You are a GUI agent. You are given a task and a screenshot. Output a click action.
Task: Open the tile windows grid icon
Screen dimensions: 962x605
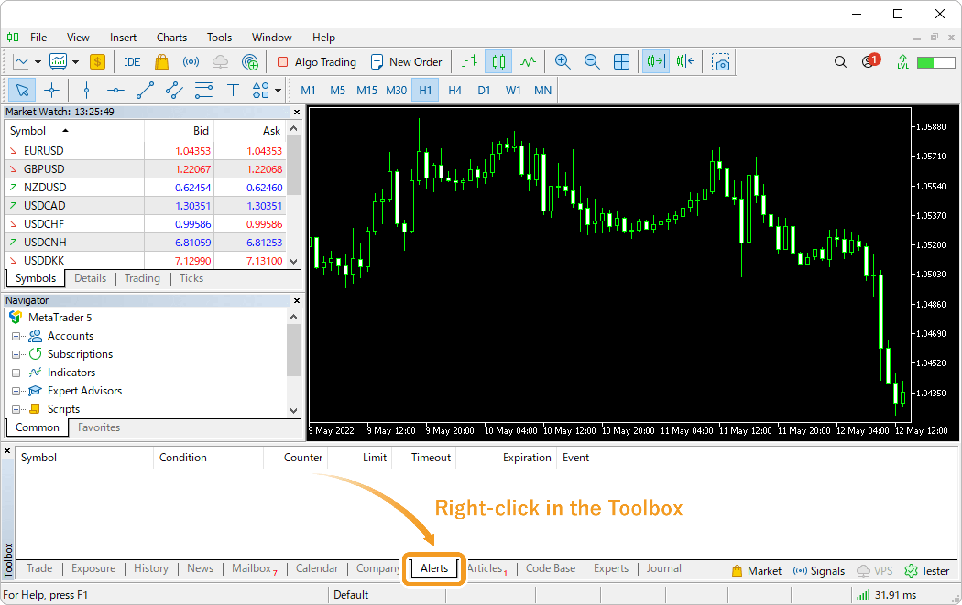pyautogui.click(x=621, y=62)
